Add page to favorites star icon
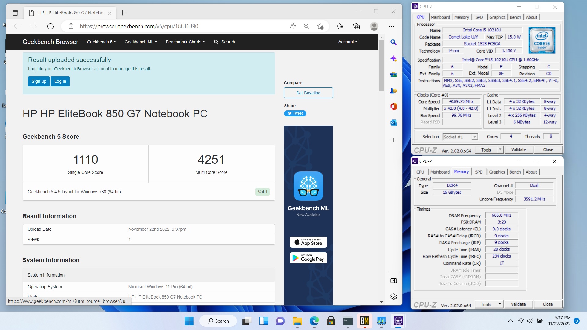Viewport: 587px width, 330px height. 320,26
